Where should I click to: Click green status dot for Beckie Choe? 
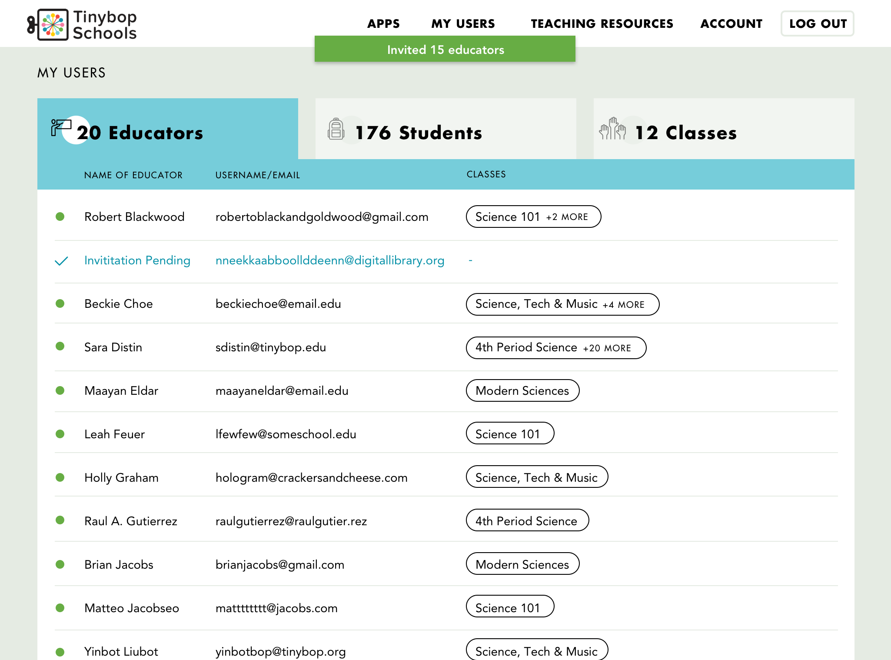pyautogui.click(x=60, y=303)
